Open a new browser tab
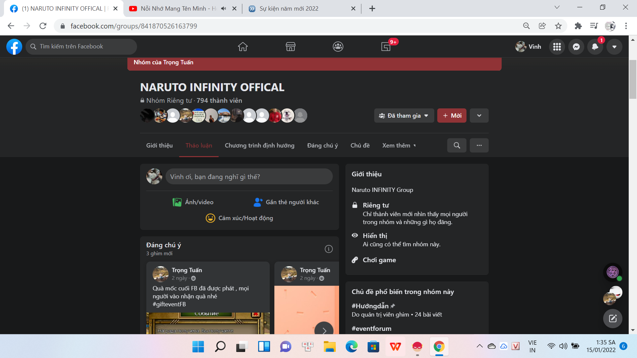This screenshot has width=637, height=358. click(x=372, y=8)
